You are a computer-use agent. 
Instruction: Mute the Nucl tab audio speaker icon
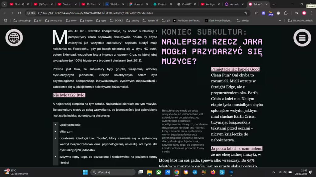[23, 4]
